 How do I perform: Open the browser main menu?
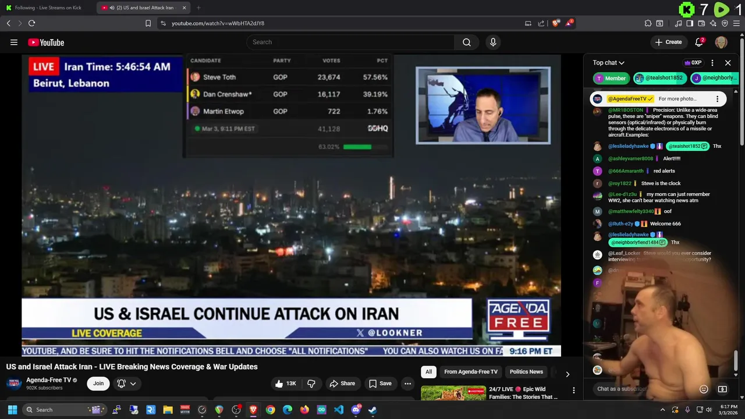(736, 23)
